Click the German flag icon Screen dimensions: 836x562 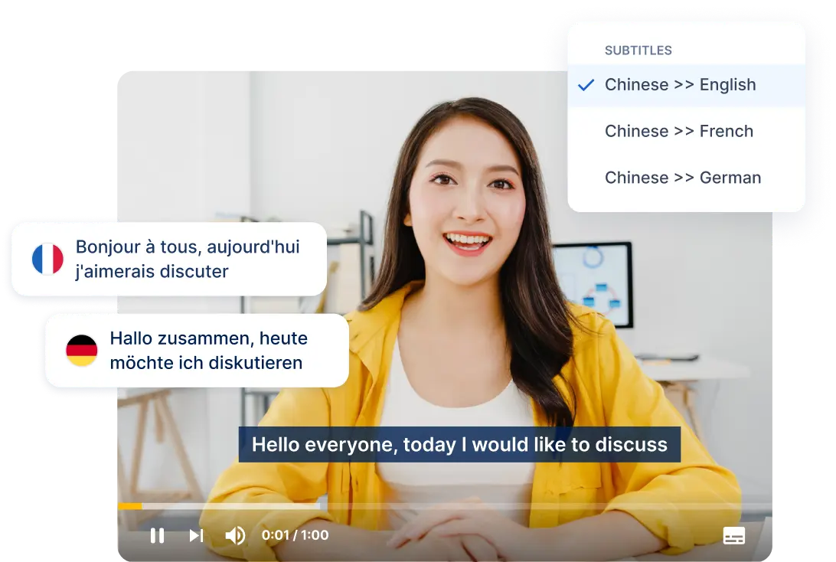pos(81,351)
